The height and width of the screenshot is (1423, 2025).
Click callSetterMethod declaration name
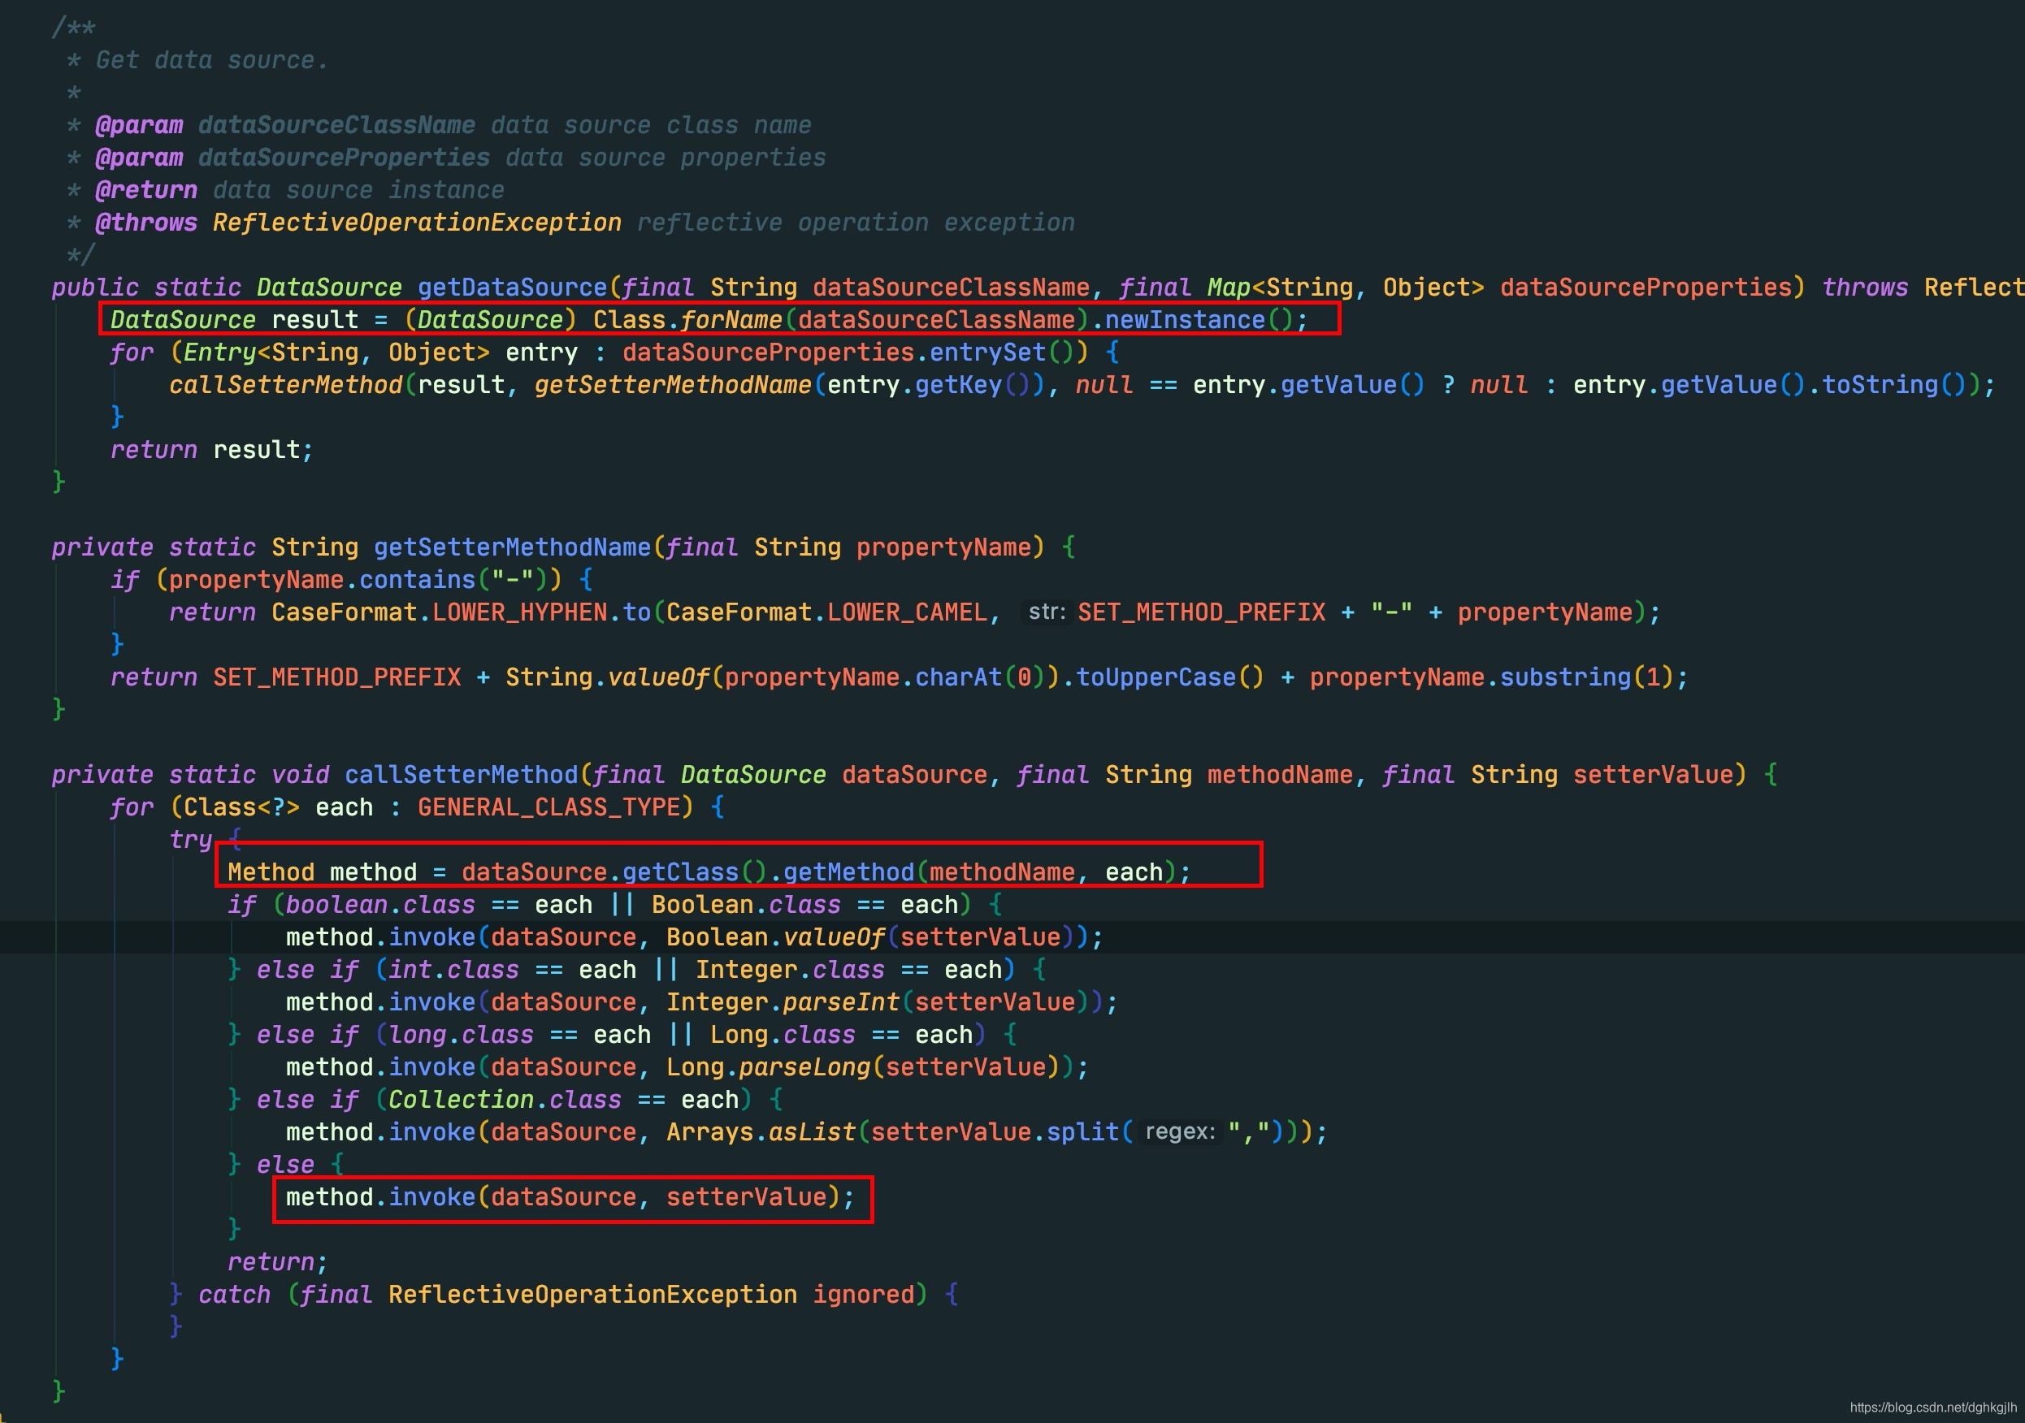(462, 775)
